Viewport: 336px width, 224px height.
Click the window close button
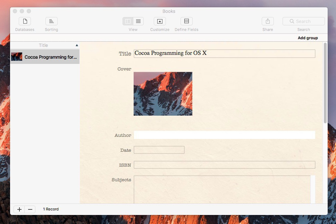[15, 11]
